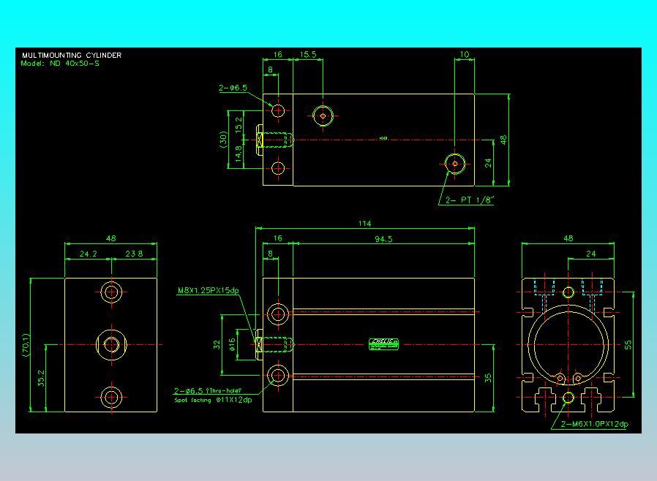Select the "15.5" dimension value
The height and width of the screenshot is (481, 657).
click(308, 54)
